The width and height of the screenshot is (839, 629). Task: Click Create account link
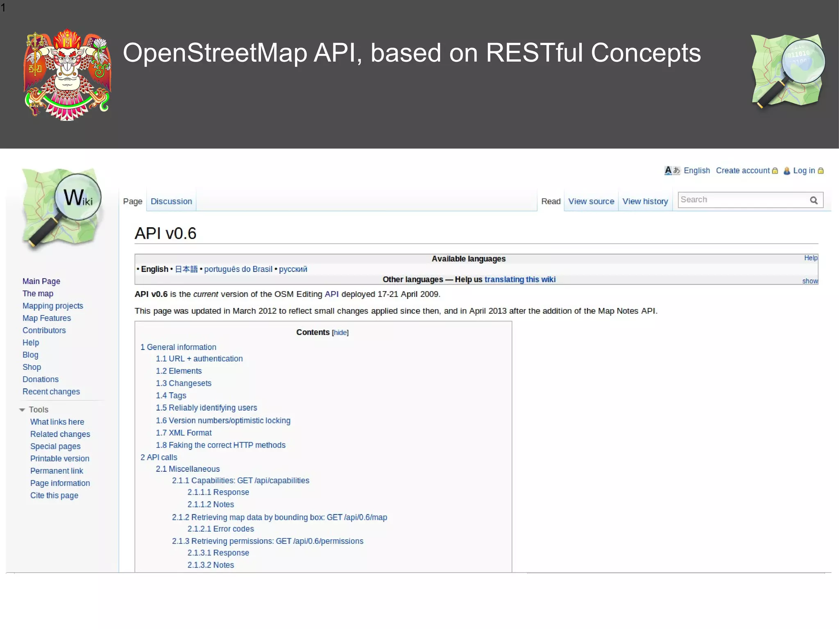click(743, 170)
